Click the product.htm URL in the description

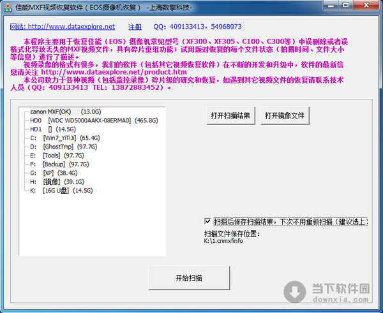(114, 72)
